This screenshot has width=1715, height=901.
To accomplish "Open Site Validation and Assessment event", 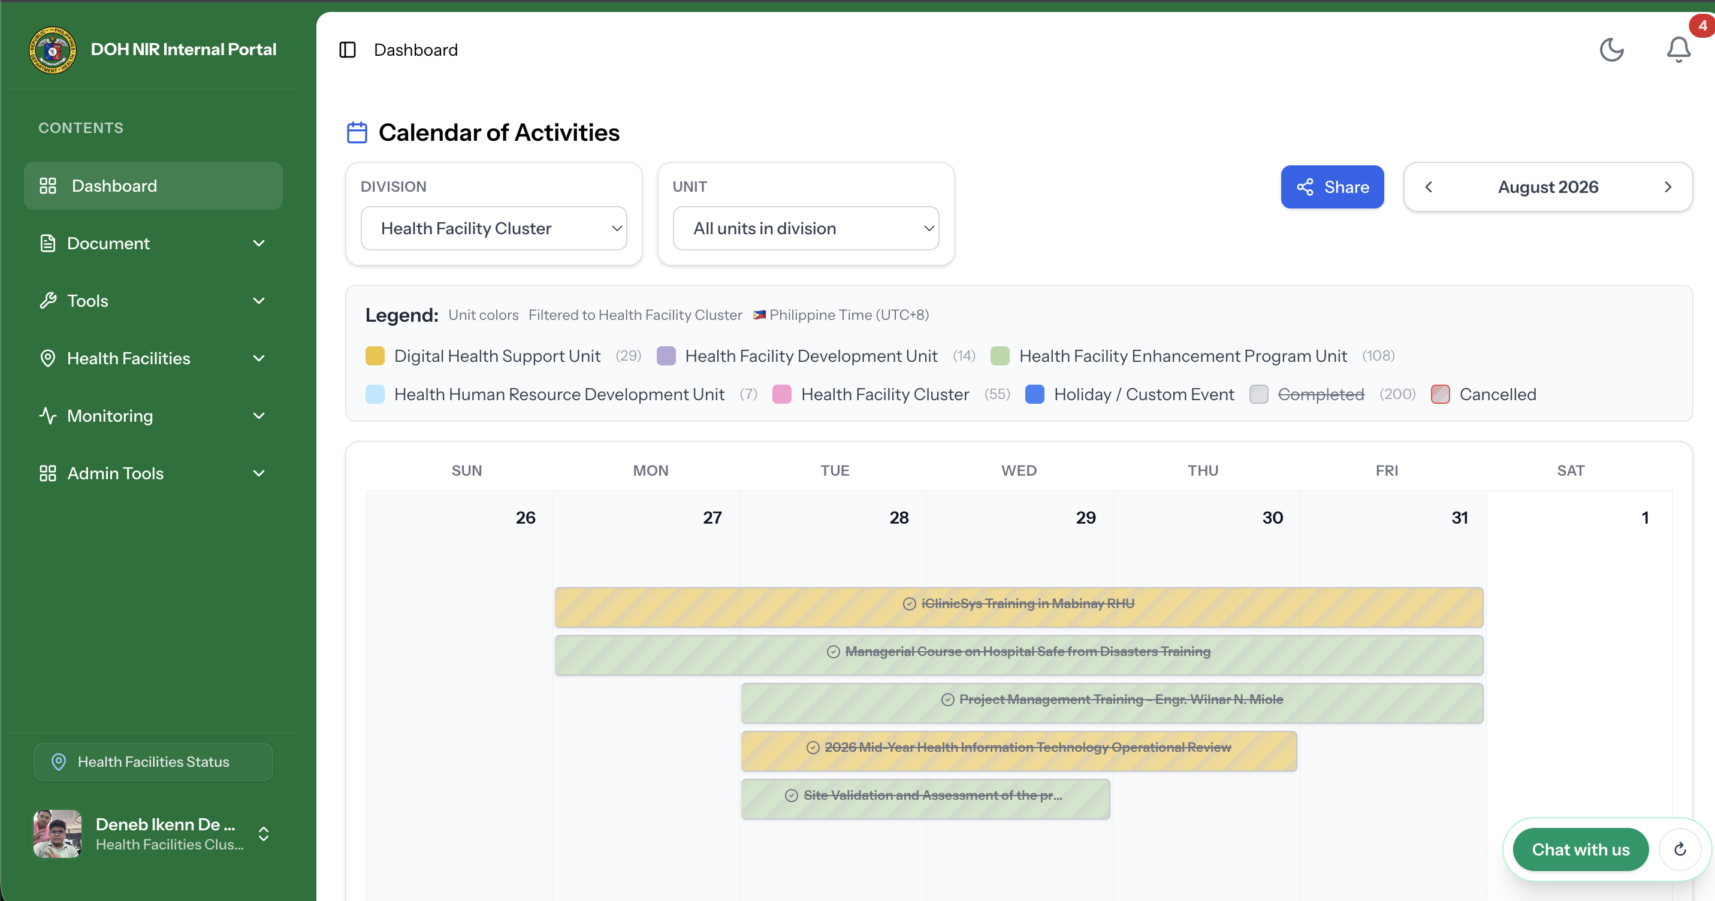I will coord(925,799).
